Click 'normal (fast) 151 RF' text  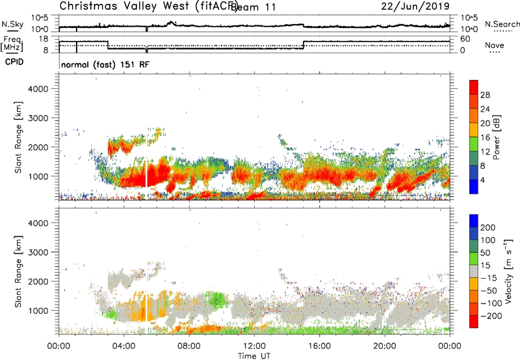pos(105,64)
